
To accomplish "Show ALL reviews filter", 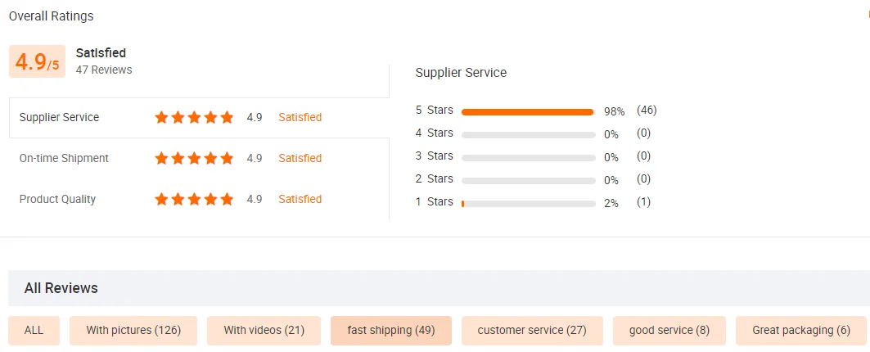I will point(34,330).
